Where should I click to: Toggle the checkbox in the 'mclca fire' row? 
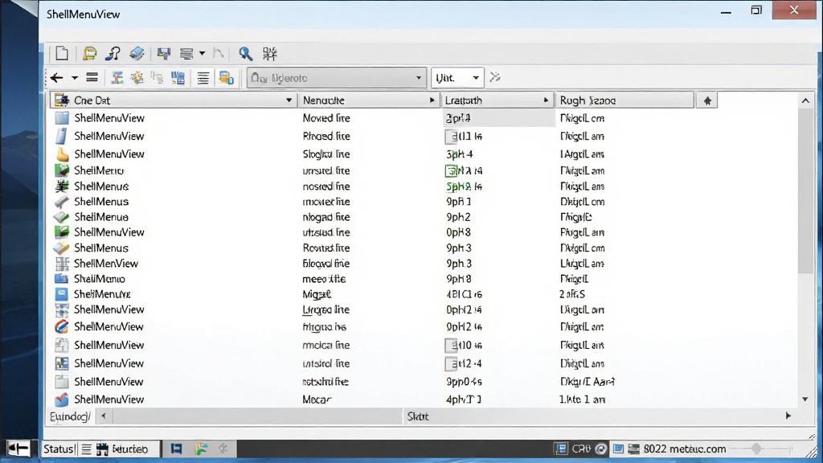451,346
